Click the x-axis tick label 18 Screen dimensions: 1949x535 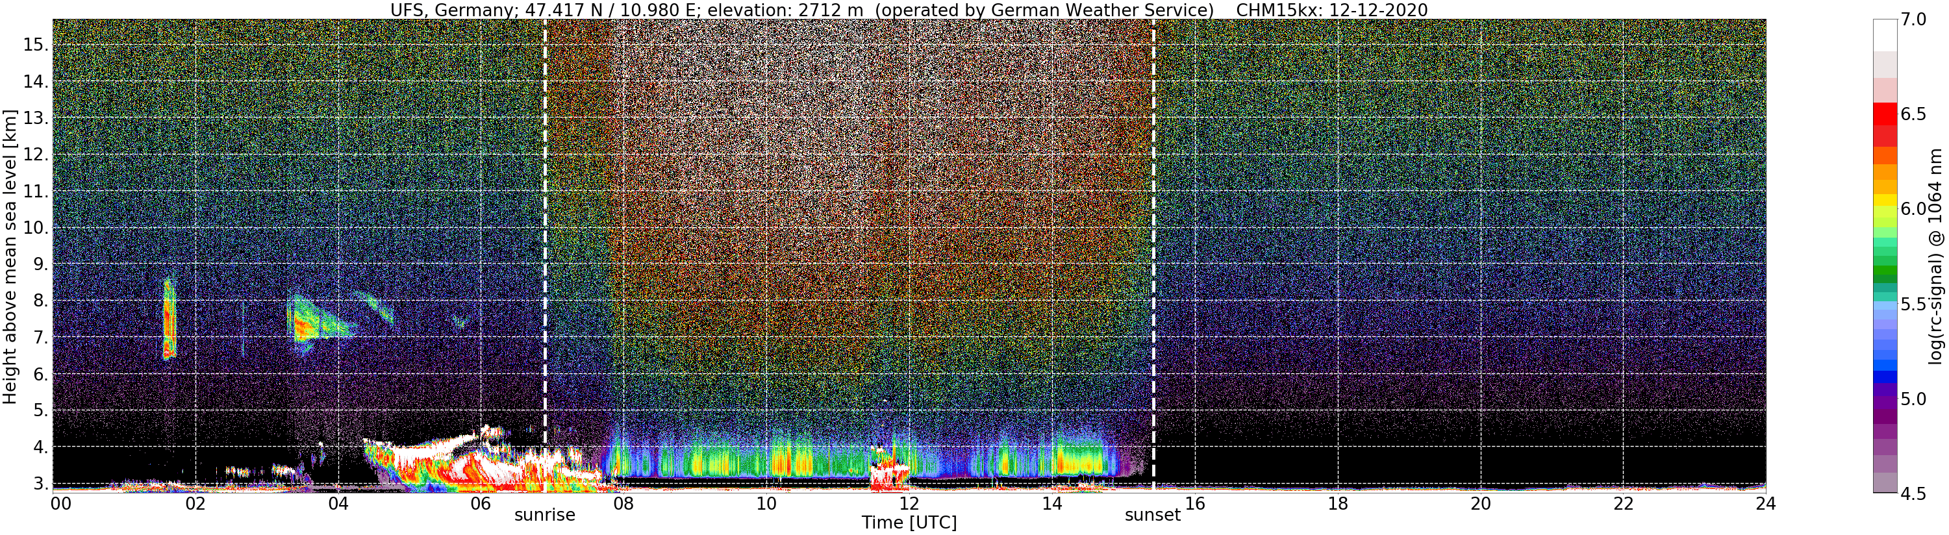(1338, 503)
